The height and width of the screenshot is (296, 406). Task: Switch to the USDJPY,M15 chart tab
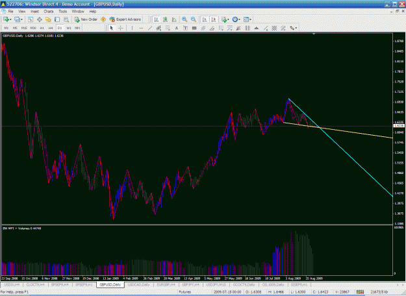pyautogui.click(x=216, y=284)
